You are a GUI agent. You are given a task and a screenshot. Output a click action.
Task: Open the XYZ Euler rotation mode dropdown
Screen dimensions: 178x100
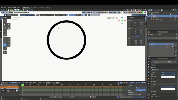(x=137, y=36)
